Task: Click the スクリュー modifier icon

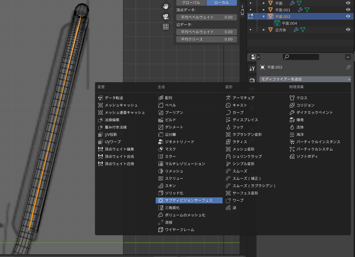Action: coord(160,178)
